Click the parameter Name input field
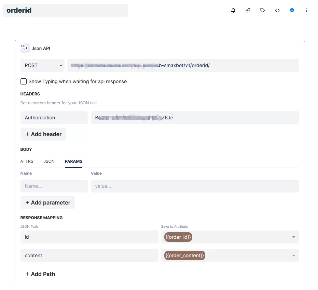318x290 pixels. 54,186
